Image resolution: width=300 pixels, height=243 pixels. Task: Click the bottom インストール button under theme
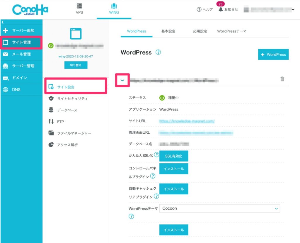coord(174,230)
